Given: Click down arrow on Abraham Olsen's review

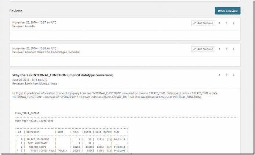Looking at the screenshot, I should pyautogui.click(x=234, y=49).
